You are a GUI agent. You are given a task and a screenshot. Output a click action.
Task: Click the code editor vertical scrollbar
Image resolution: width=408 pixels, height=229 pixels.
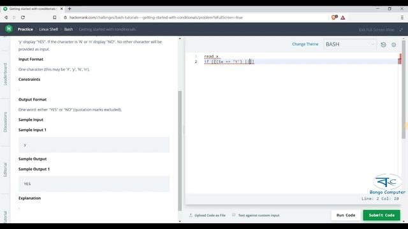click(404, 90)
